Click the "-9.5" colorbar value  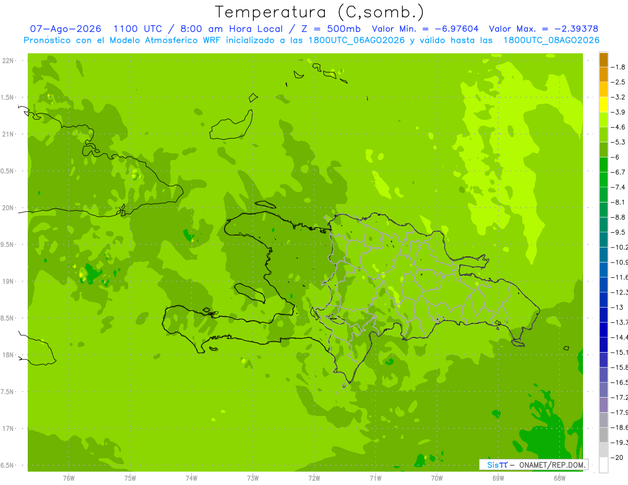coord(618,232)
